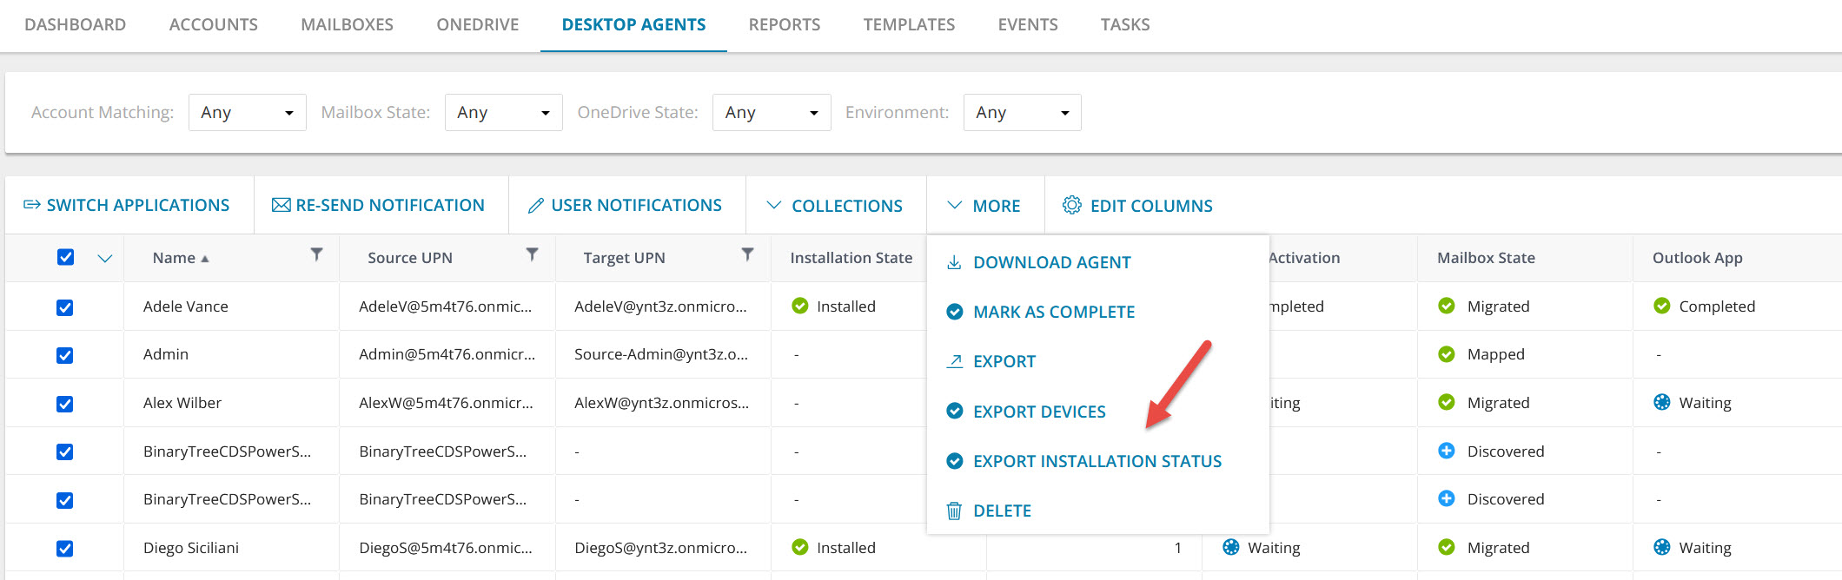Open the Mailbox State filter dropdown
The image size is (1842, 580).
(504, 112)
